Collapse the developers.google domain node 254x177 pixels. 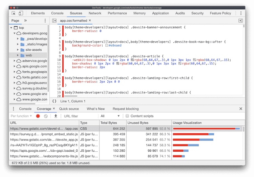click(x=15, y=33)
